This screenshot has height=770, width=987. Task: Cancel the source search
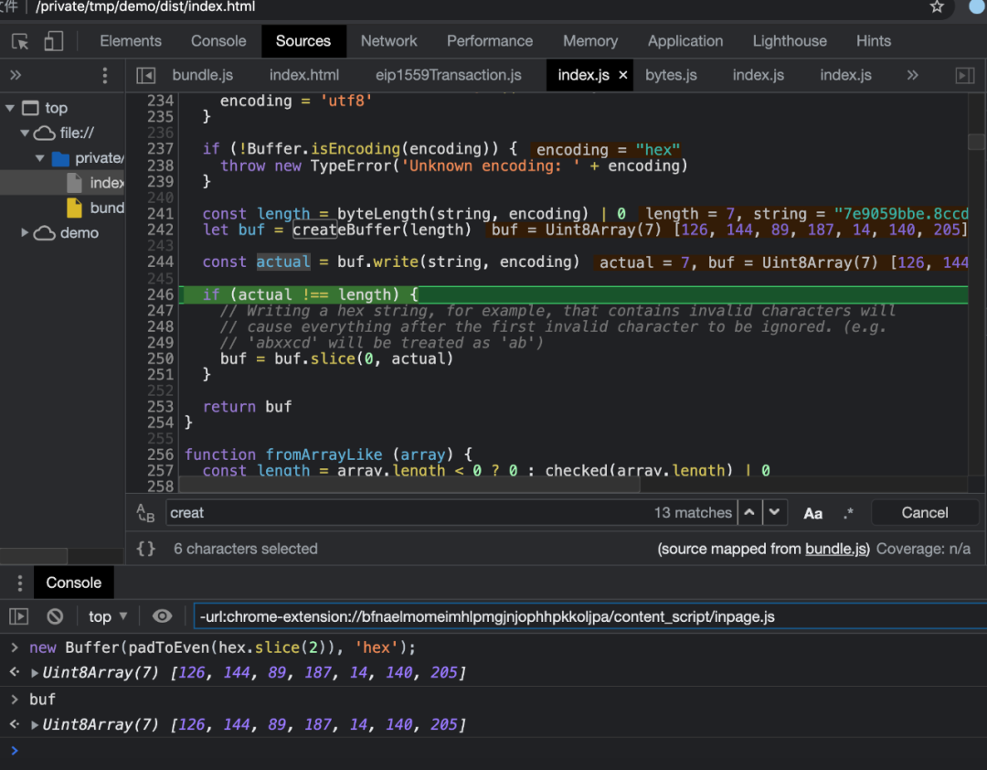[x=924, y=513]
